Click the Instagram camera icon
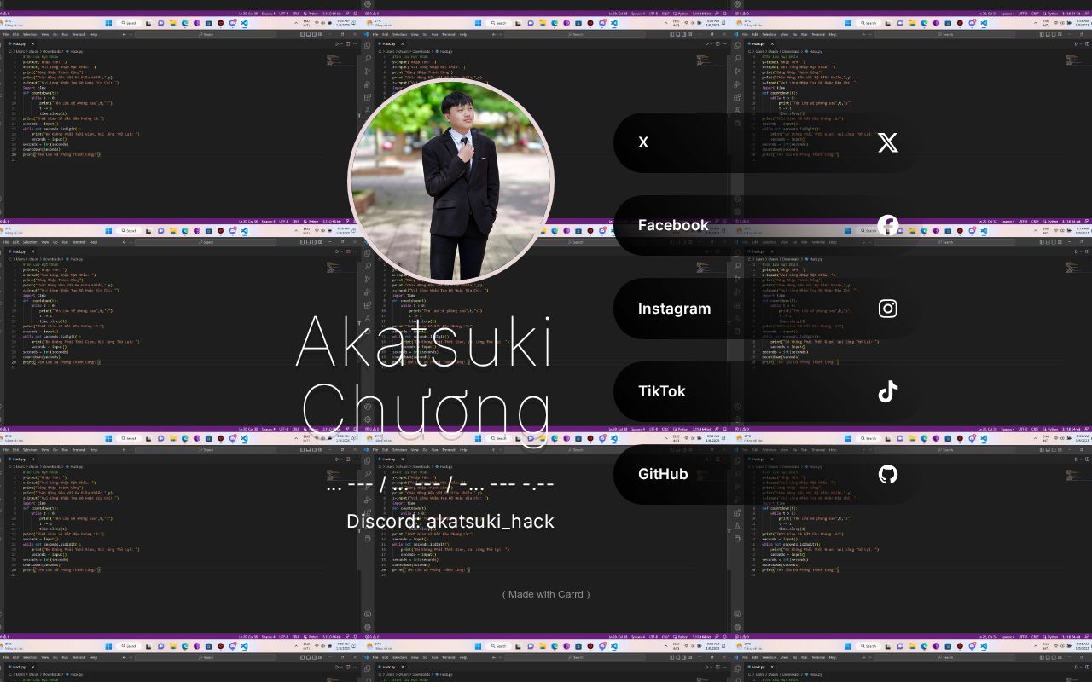This screenshot has width=1092, height=682. (887, 309)
